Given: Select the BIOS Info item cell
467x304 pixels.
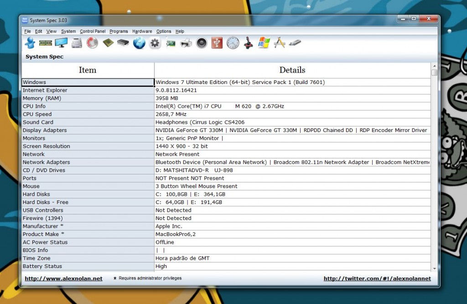Looking at the screenshot, I should (88, 250).
